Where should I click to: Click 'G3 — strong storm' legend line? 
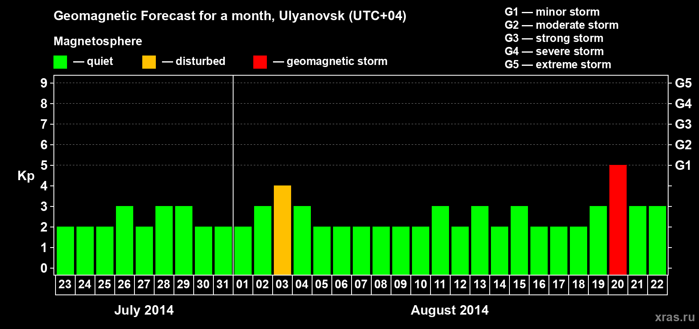(x=554, y=38)
